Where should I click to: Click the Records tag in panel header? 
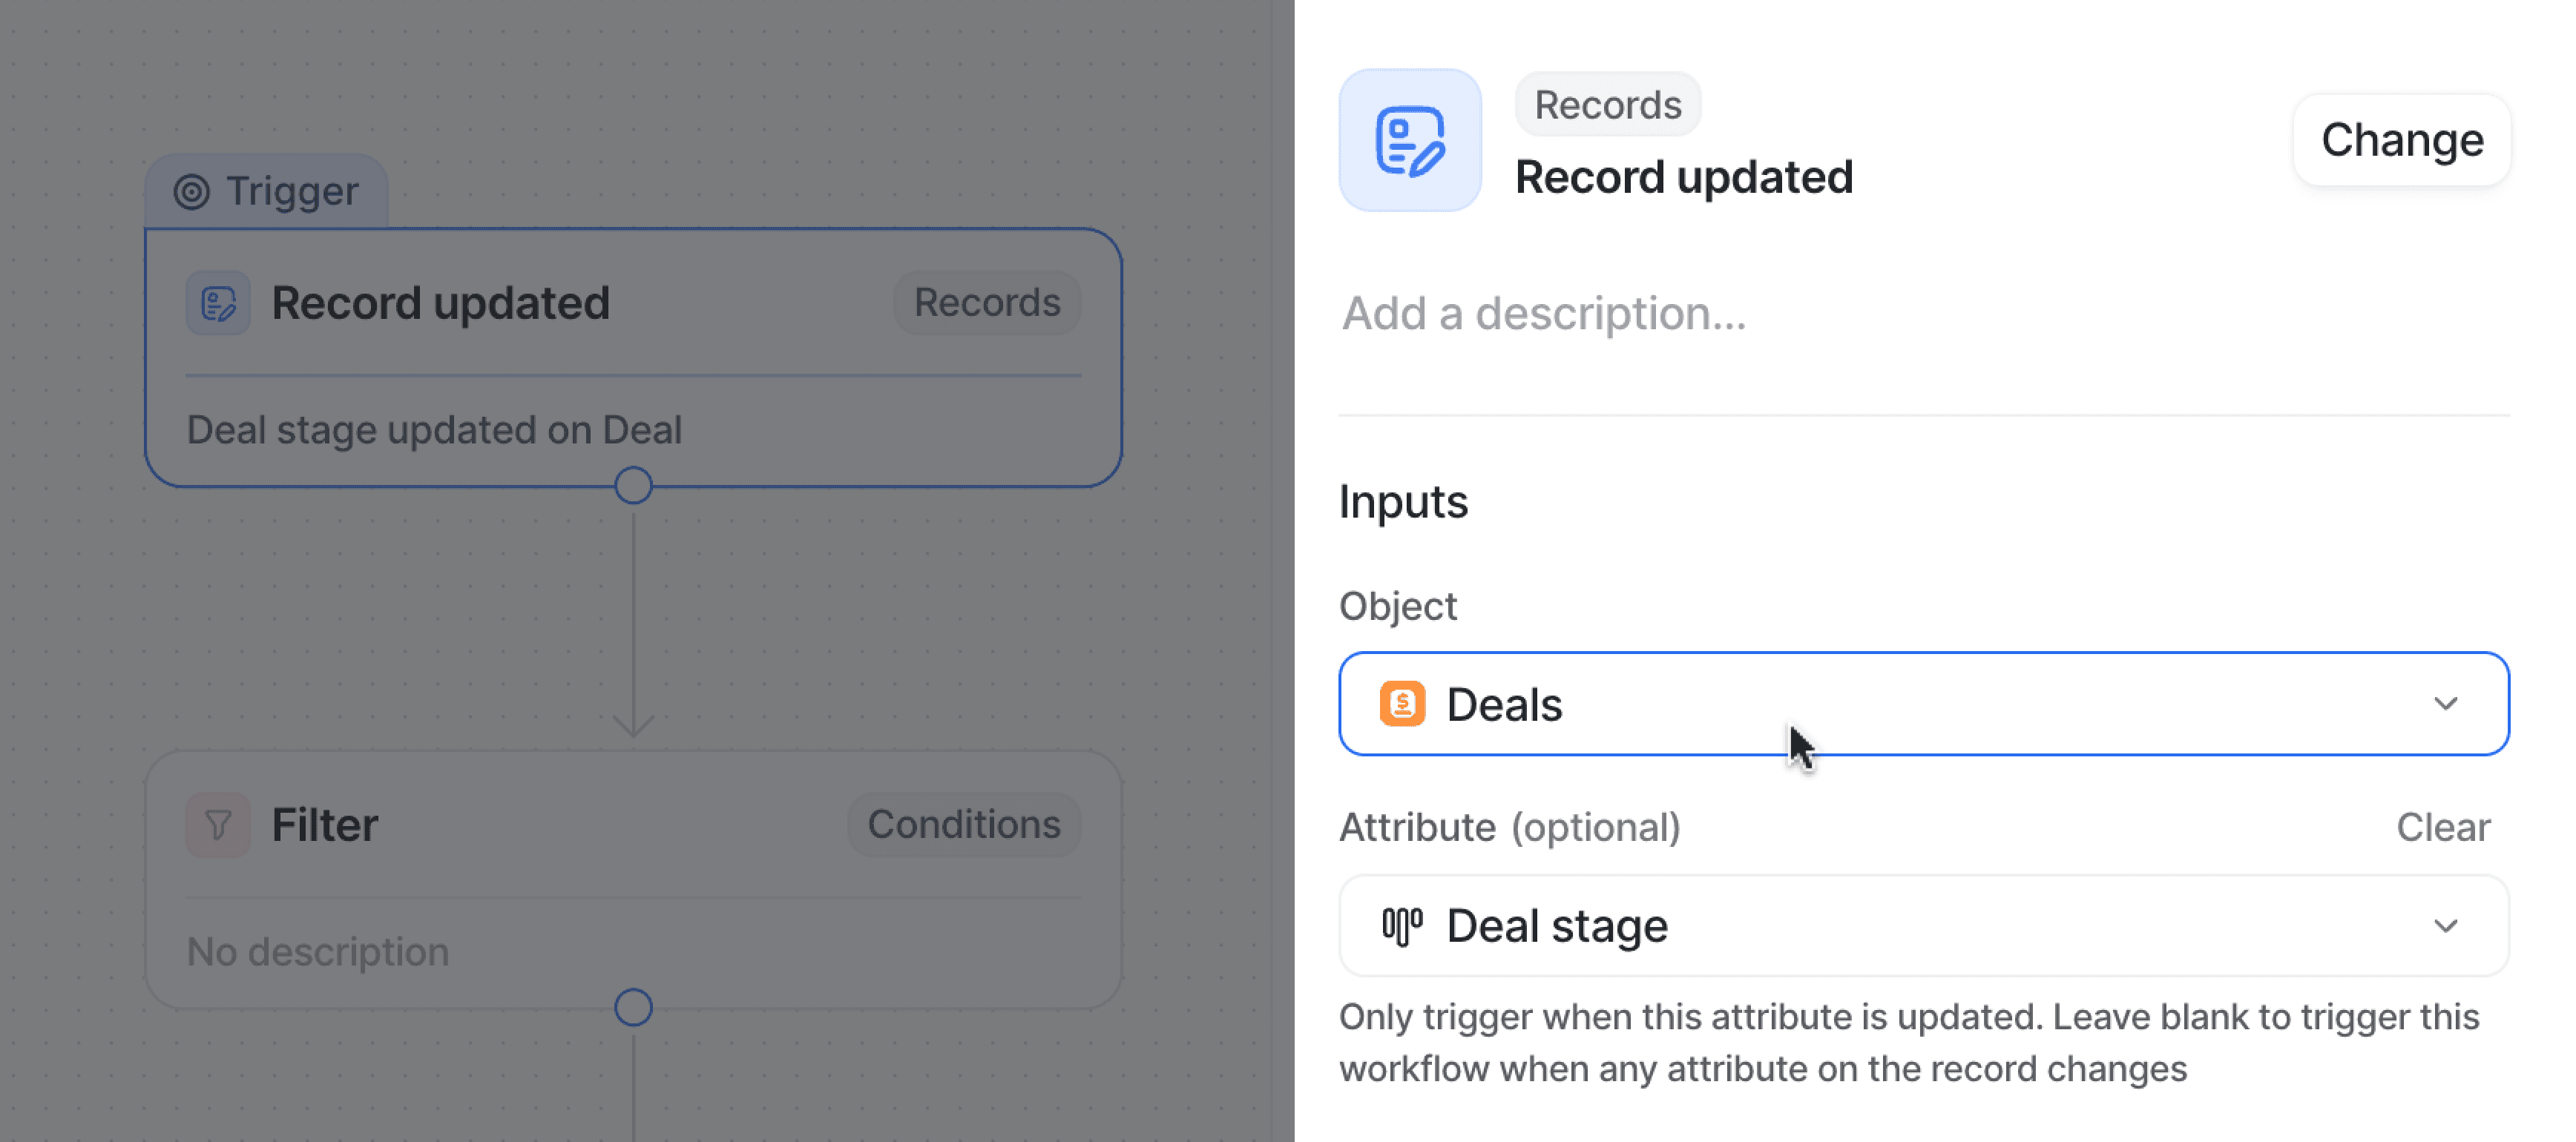point(1608,104)
